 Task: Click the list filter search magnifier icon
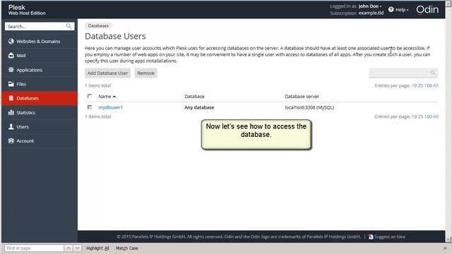click(433, 73)
